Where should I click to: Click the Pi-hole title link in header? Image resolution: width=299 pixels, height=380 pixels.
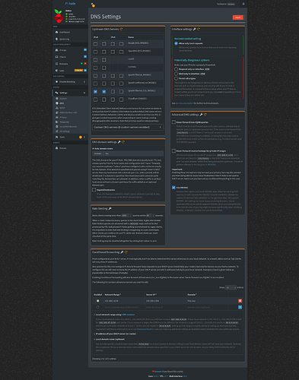[x=70, y=4]
